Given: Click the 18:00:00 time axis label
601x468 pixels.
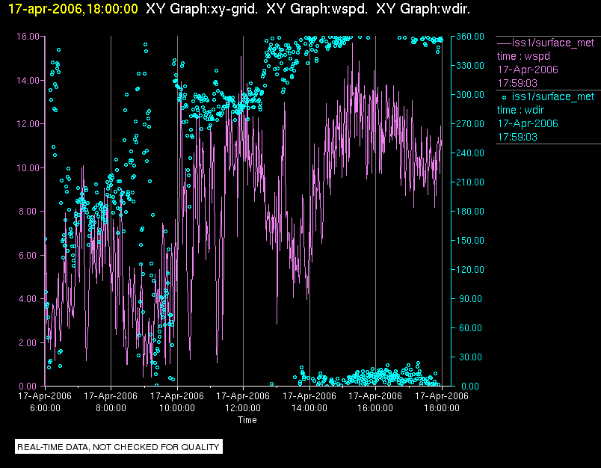Looking at the screenshot, I should pyautogui.click(x=442, y=408).
